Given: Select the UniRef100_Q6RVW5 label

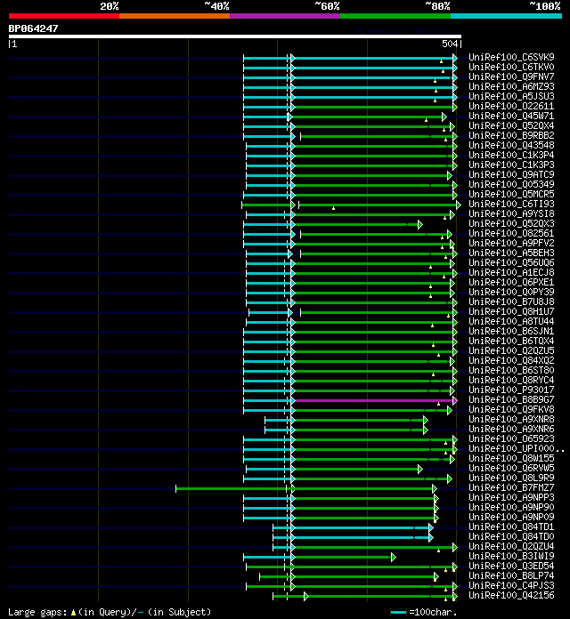Looking at the screenshot, I should [x=511, y=468].
